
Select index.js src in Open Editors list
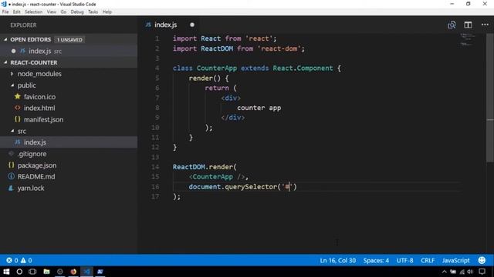(69, 51)
